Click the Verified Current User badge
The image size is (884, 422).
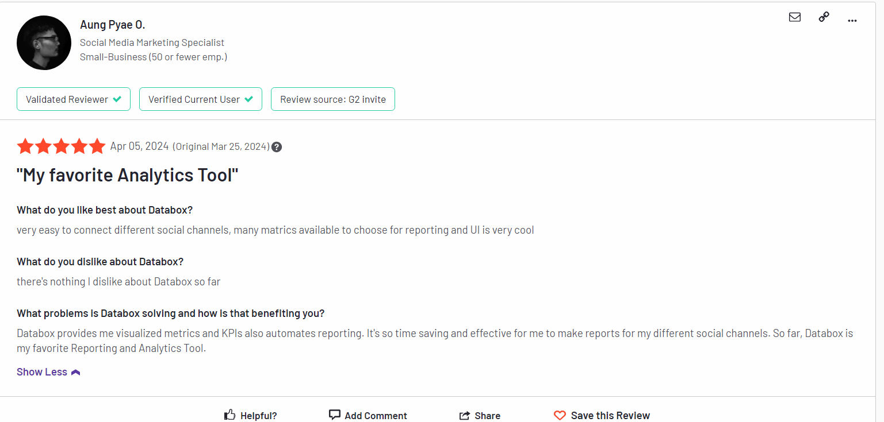point(201,99)
